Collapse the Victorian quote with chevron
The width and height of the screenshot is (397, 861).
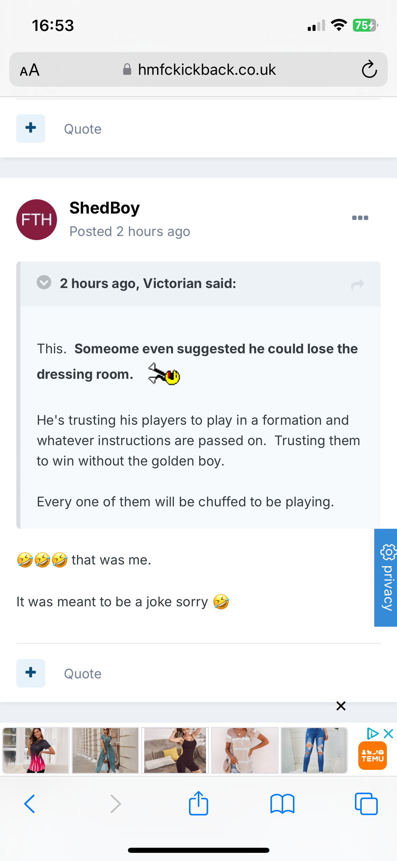click(x=44, y=283)
